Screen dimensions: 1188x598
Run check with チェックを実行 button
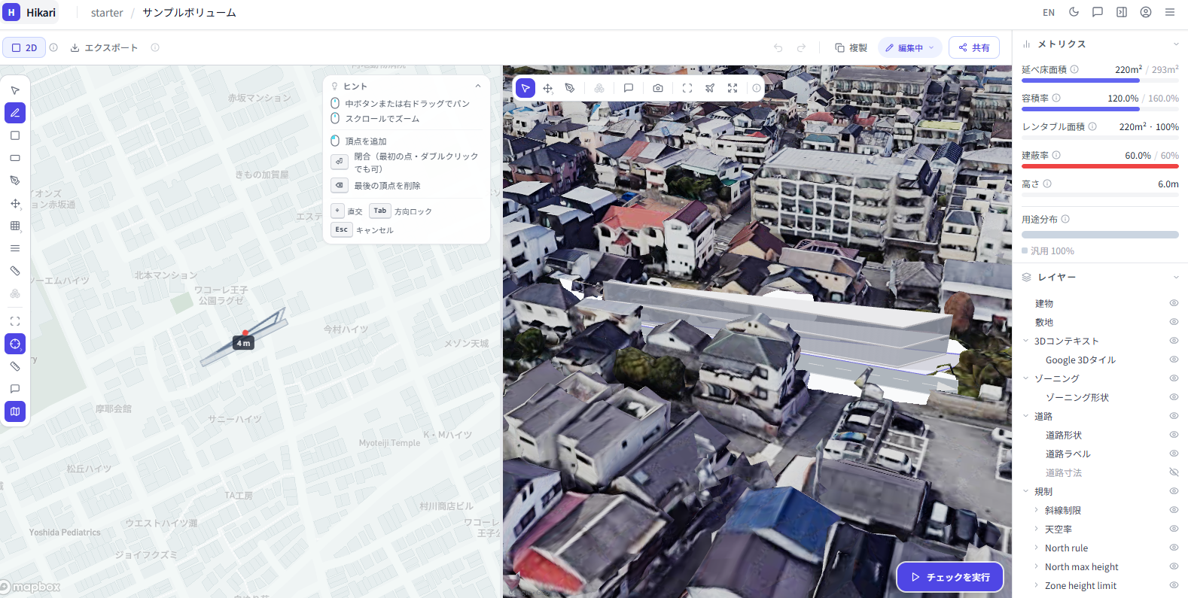[x=950, y=577]
